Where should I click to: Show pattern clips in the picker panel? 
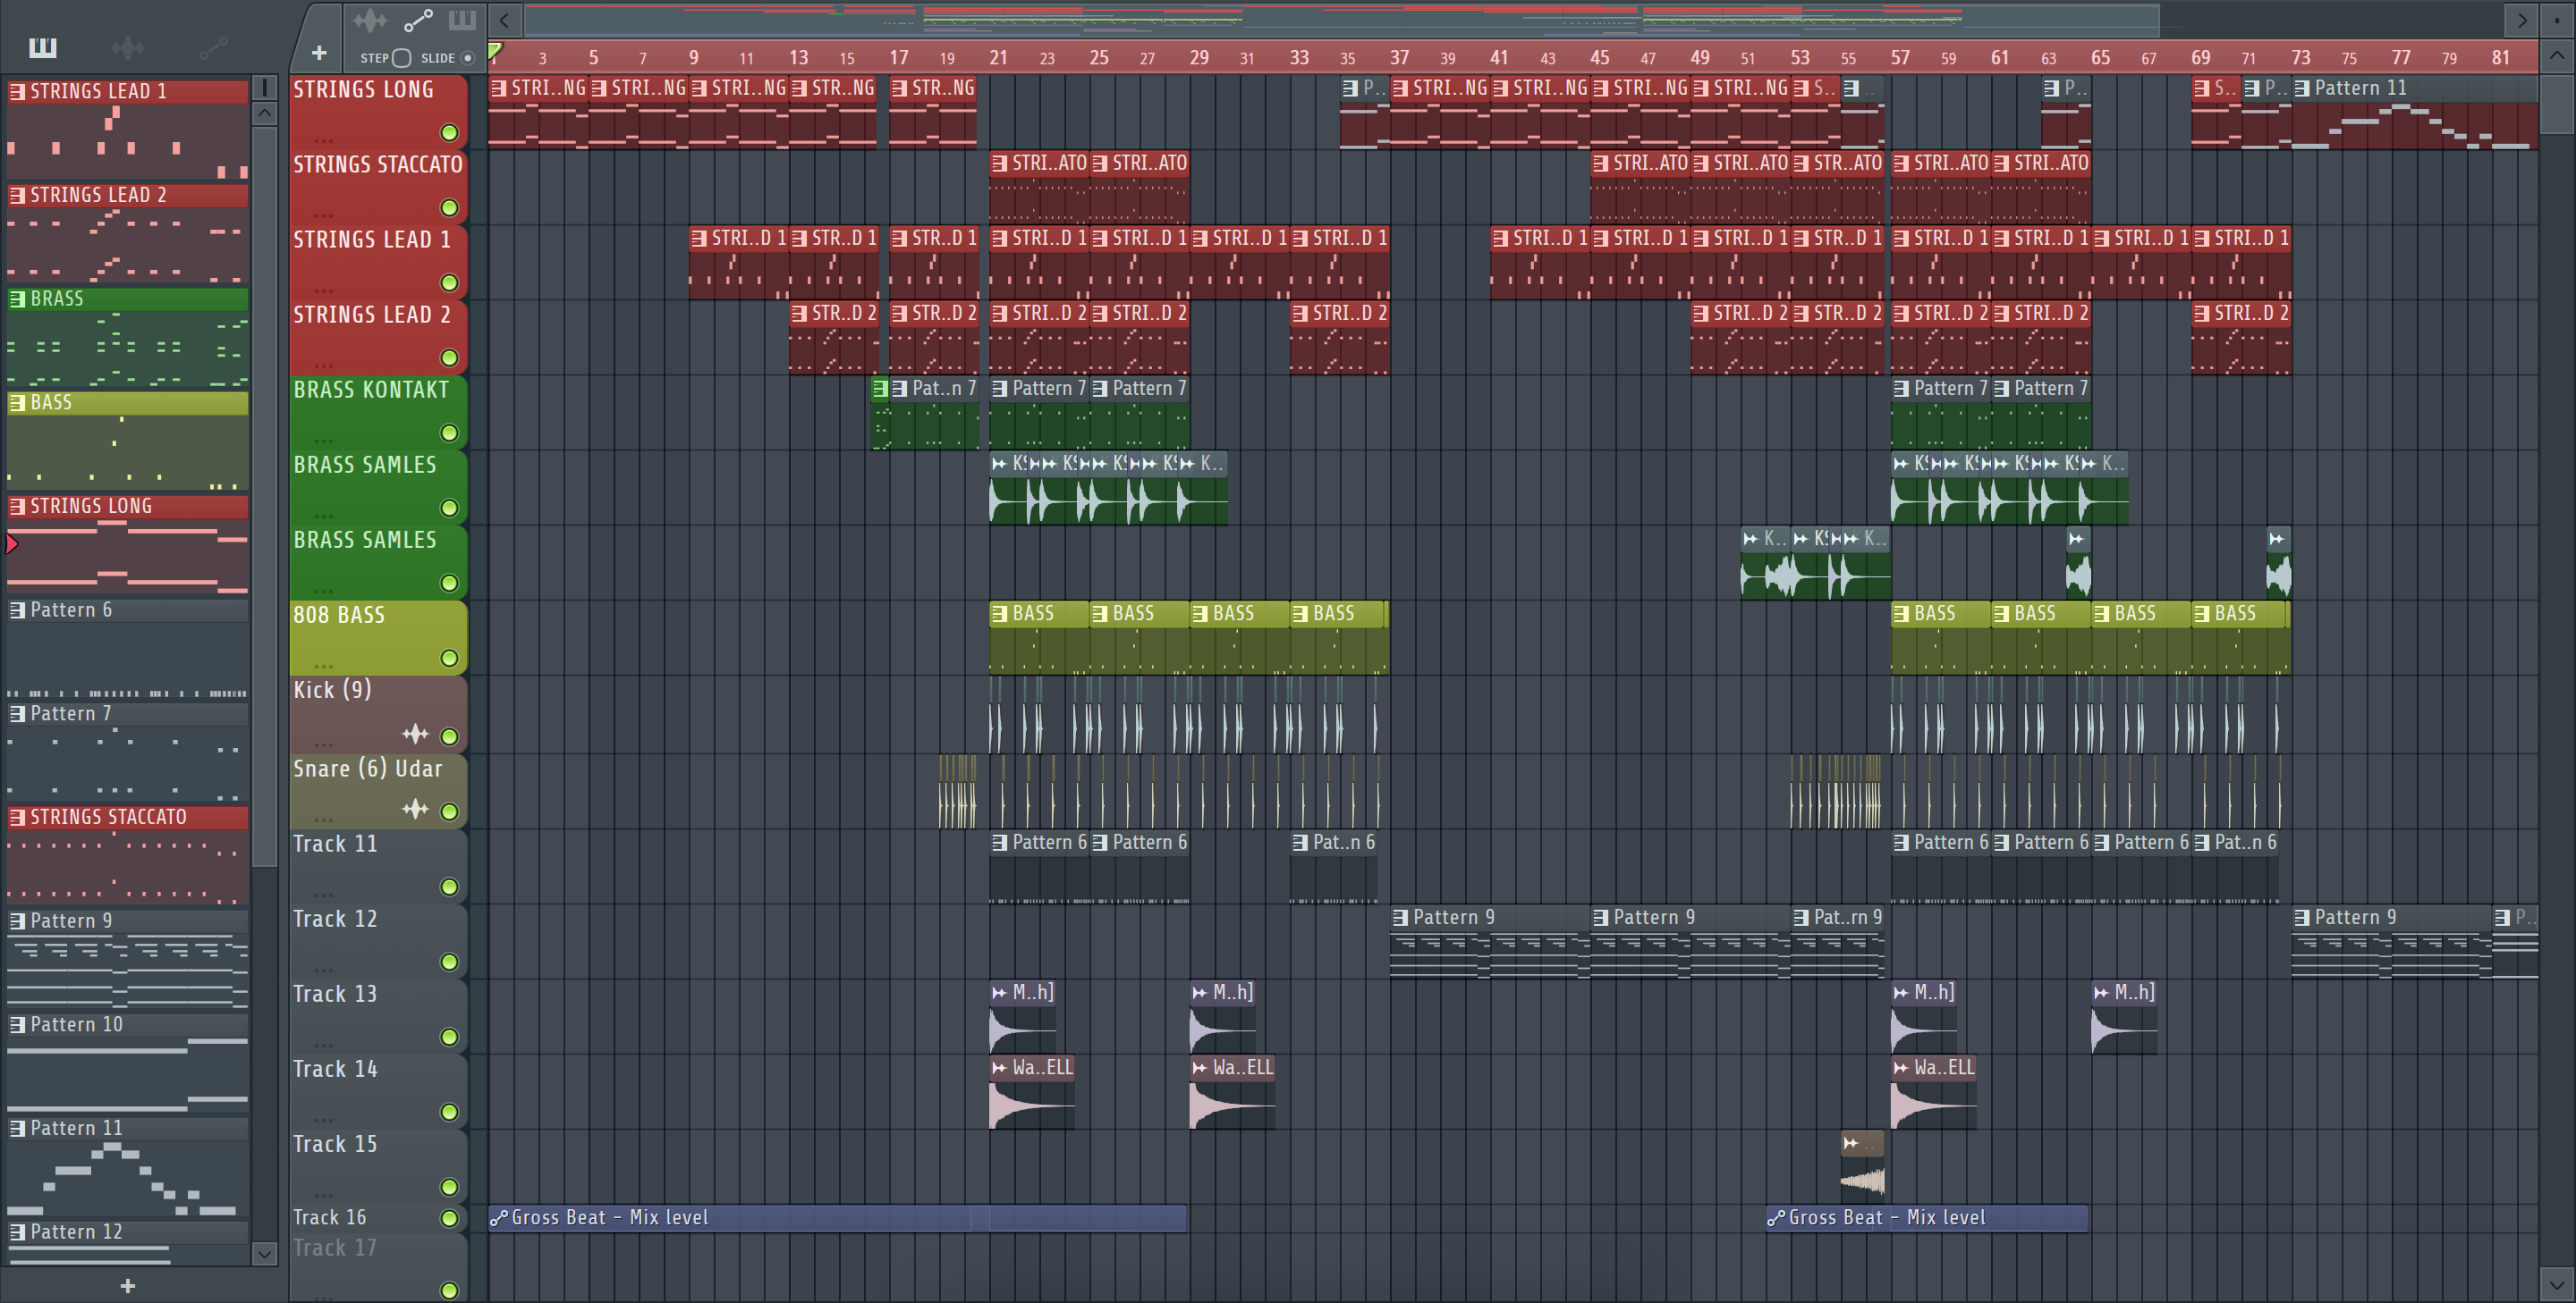coord(43,47)
